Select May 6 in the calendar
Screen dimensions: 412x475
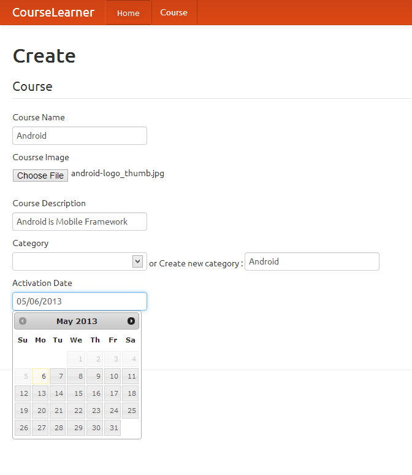coord(40,376)
